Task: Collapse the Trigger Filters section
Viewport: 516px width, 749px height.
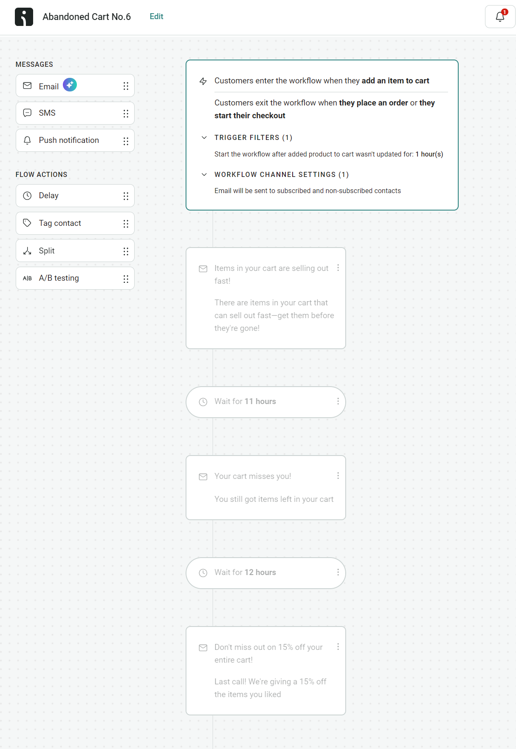Action: [204, 137]
